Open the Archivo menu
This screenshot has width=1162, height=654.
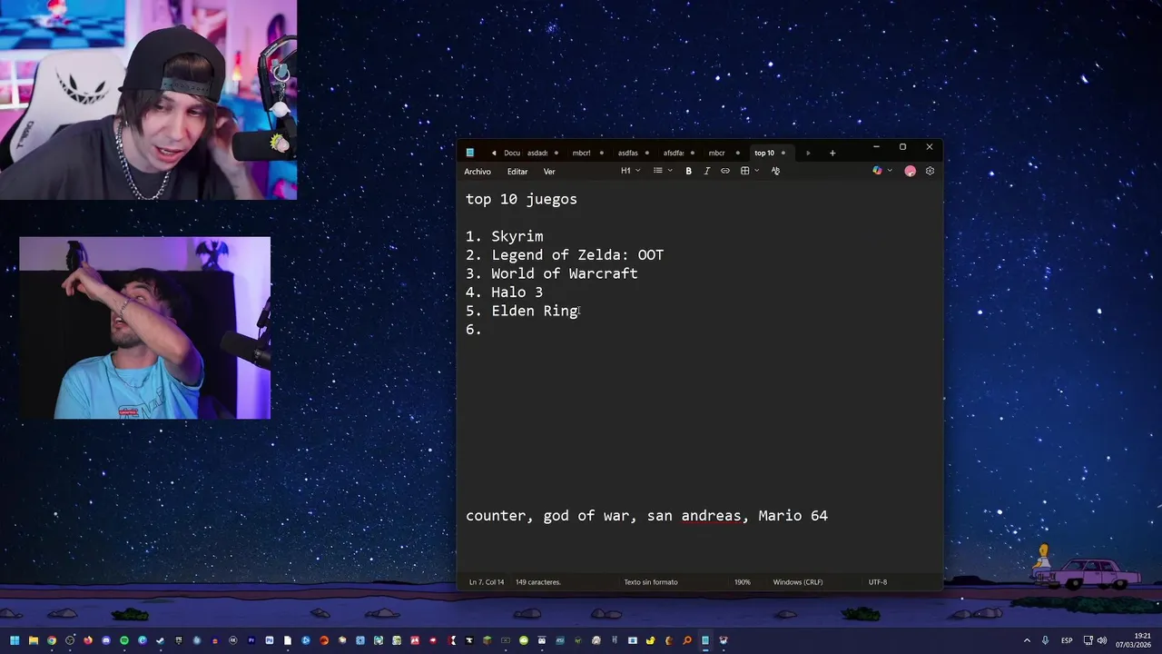(x=478, y=172)
